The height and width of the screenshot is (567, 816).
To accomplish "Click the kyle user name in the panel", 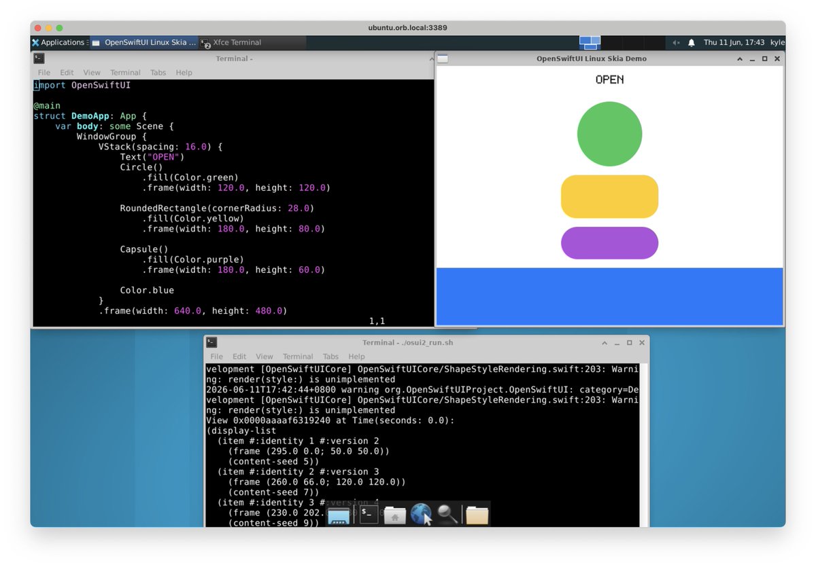I will (777, 42).
